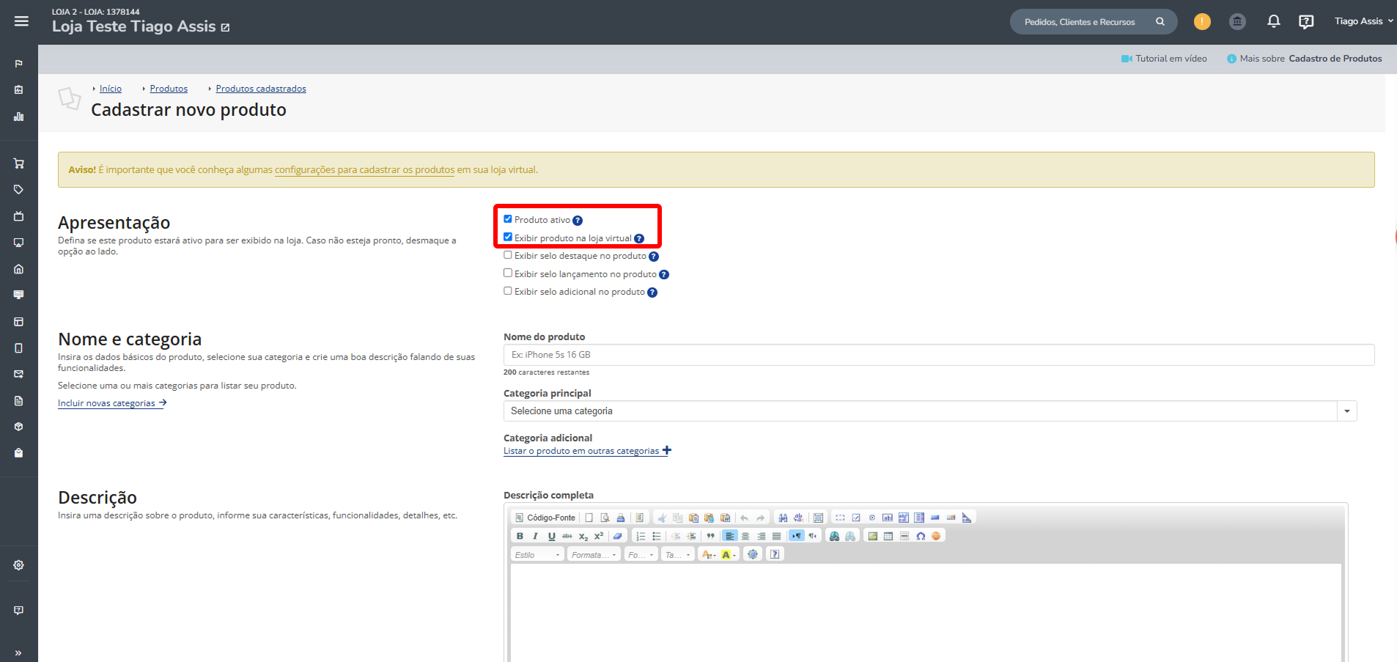Insert a block quote
Viewport: 1397px width, 662px height.
tap(710, 536)
